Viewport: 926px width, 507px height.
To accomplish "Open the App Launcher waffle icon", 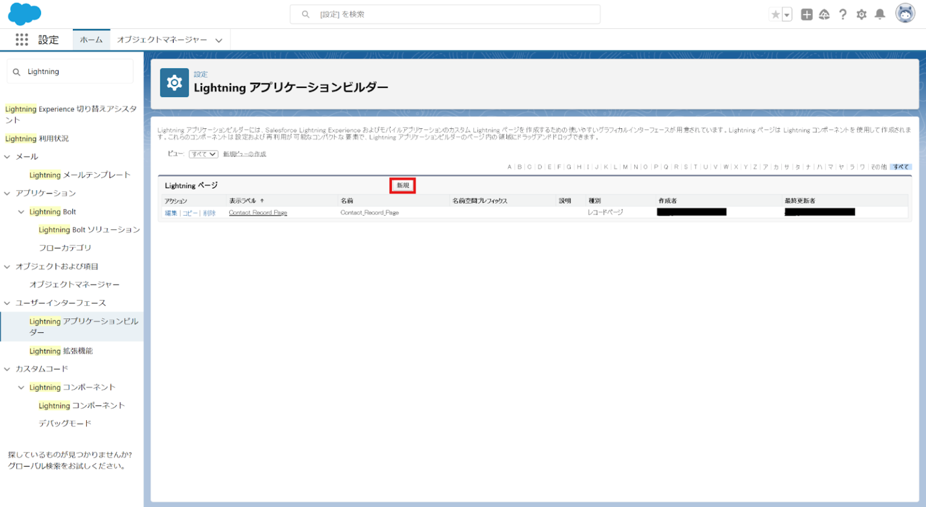I will tap(22, 40).
